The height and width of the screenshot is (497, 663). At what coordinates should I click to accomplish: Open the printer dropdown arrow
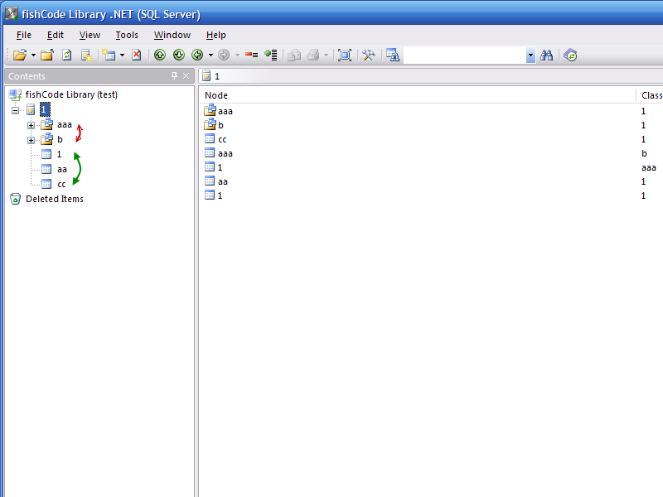tap(326, 55)
